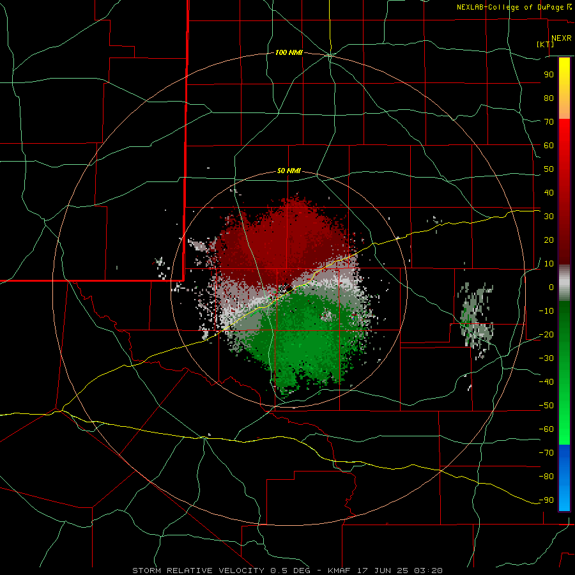Viewport: 575px width, 575px height.
Task: Click the NEXR label above the scale
Action: 561,38
